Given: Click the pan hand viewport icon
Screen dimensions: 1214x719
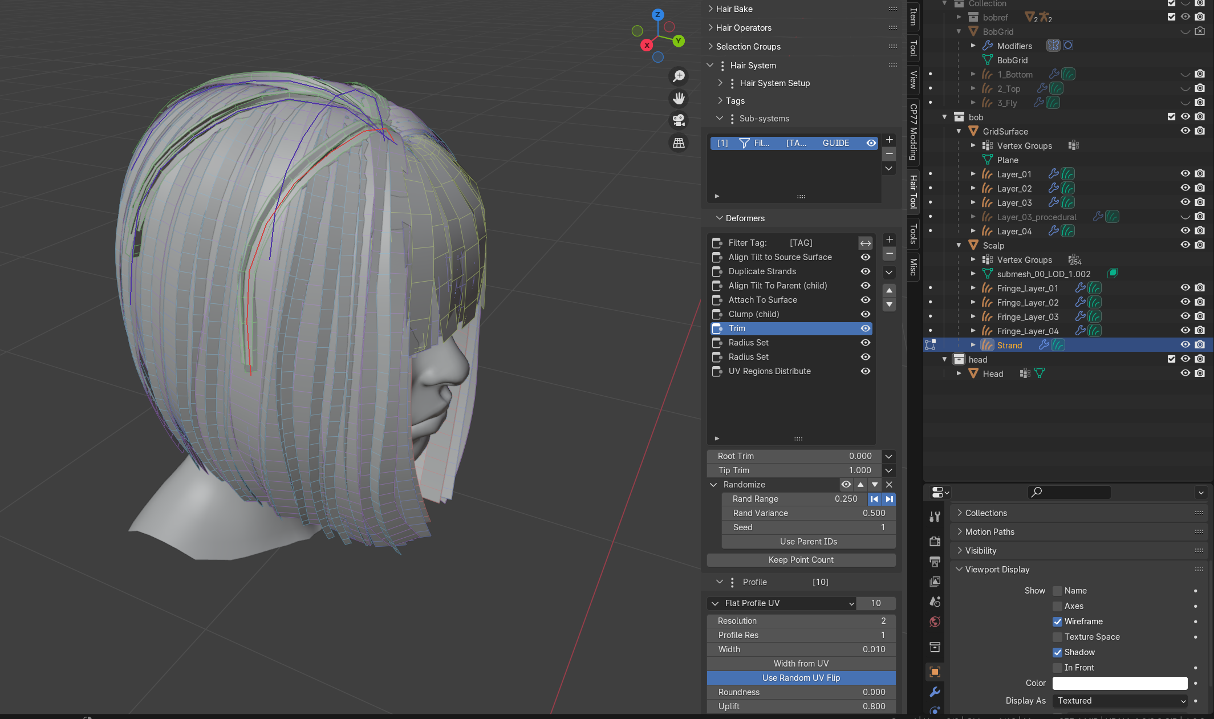Looking at the screenshot, I should click(679, 99).
